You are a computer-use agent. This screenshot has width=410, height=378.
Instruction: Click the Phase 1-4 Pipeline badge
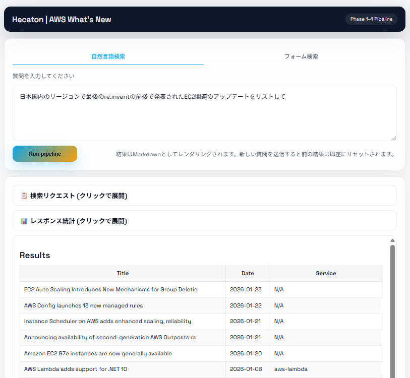tap(371, 19)
